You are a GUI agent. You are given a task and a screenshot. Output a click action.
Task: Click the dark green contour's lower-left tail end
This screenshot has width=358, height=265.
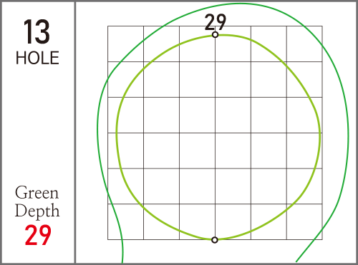[122, 261]
